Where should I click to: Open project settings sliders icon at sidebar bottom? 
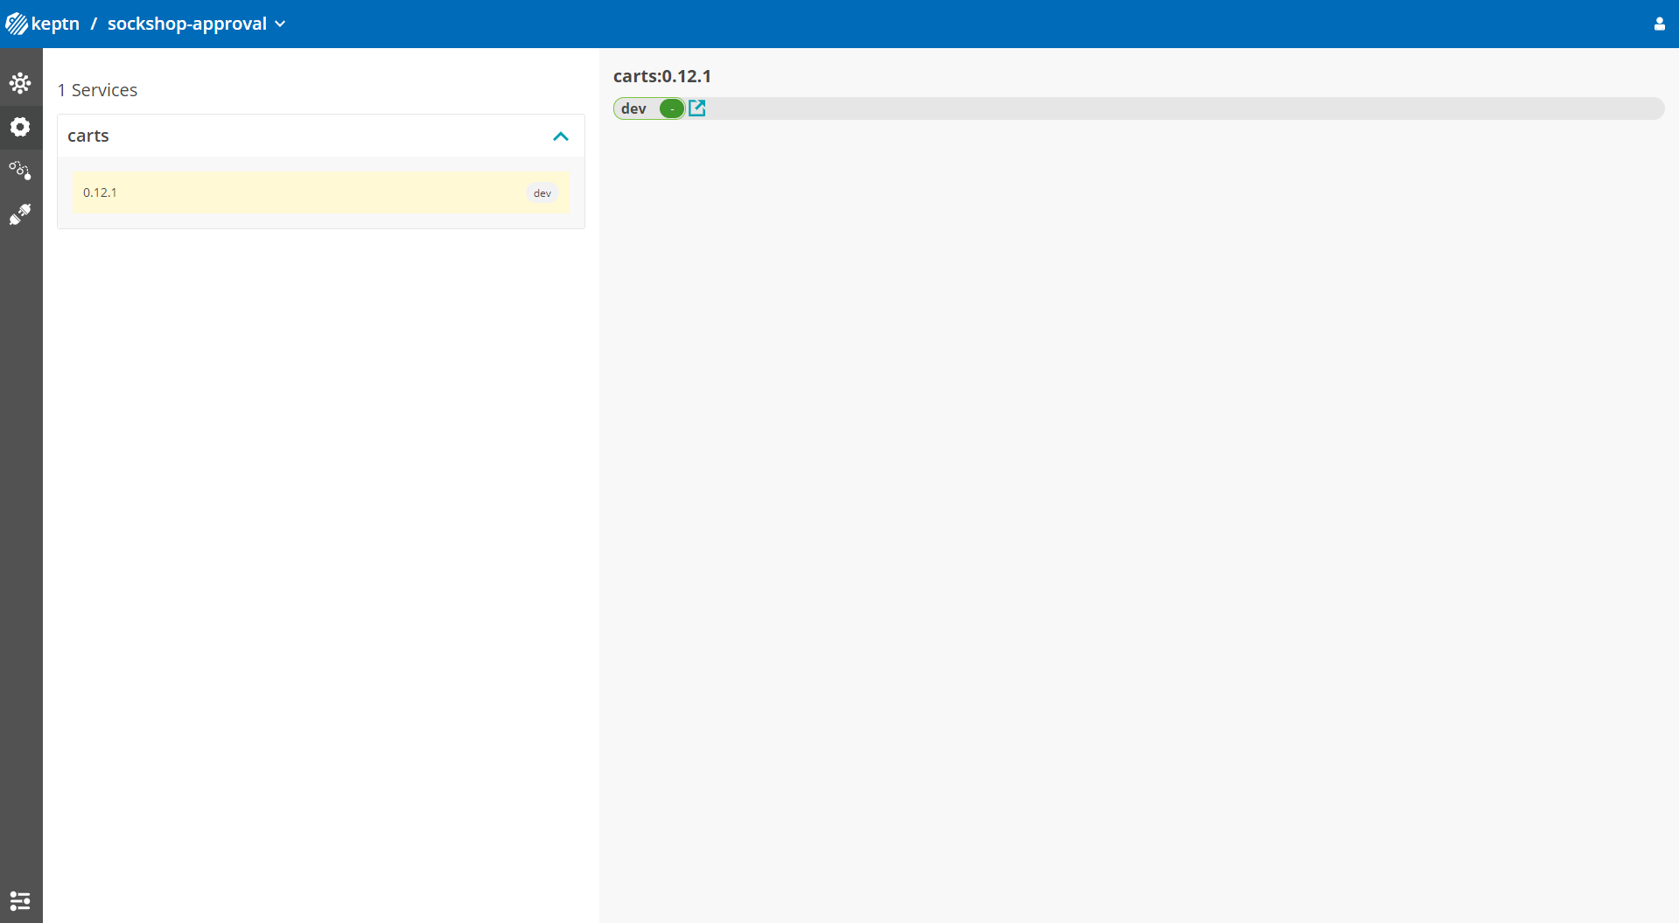pos(20,900)
